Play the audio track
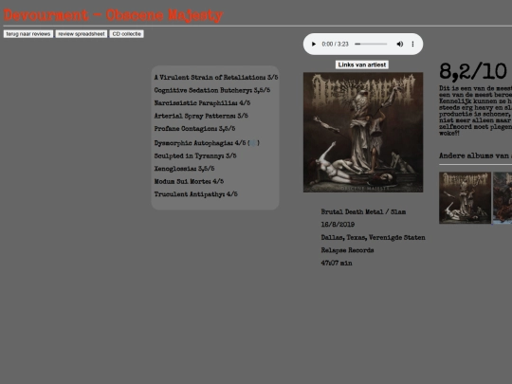512x384 pixels. [314, 44]
